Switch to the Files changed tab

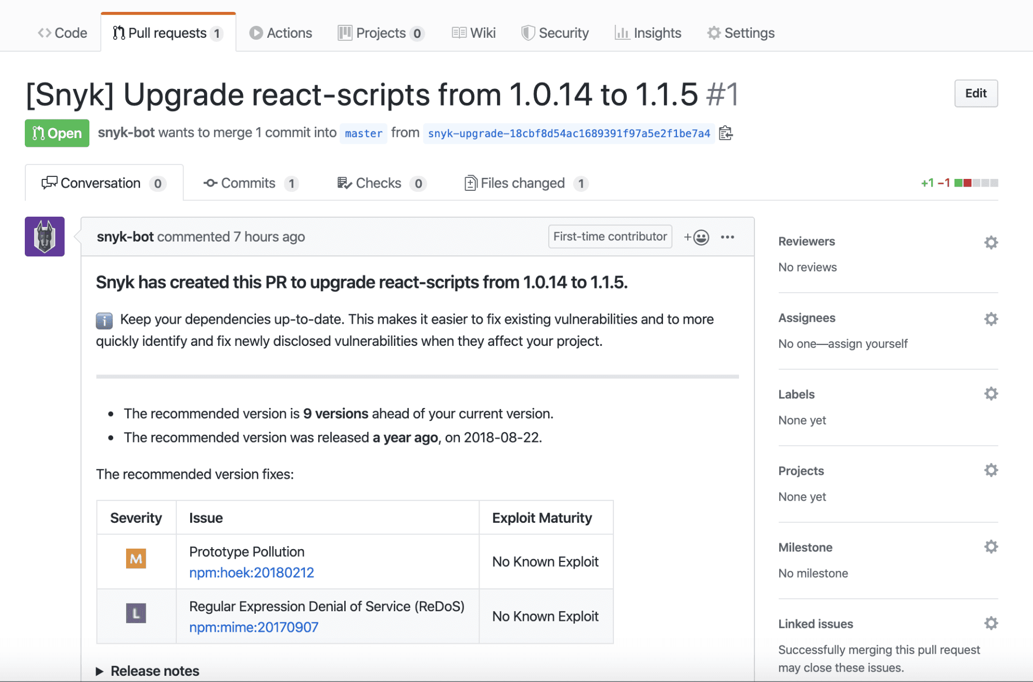point(527,184)
